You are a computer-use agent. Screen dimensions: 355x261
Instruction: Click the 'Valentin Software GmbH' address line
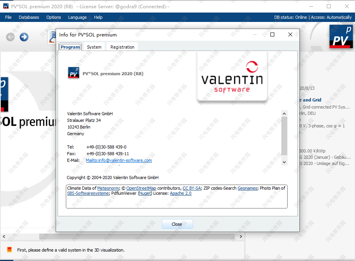90,114
